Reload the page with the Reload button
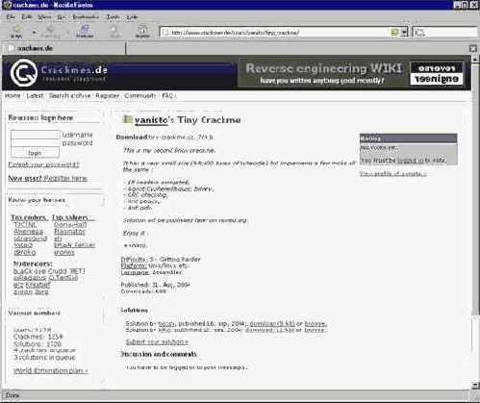The width and height of the screenshot is (480, 403). click(x=85, y=32)
